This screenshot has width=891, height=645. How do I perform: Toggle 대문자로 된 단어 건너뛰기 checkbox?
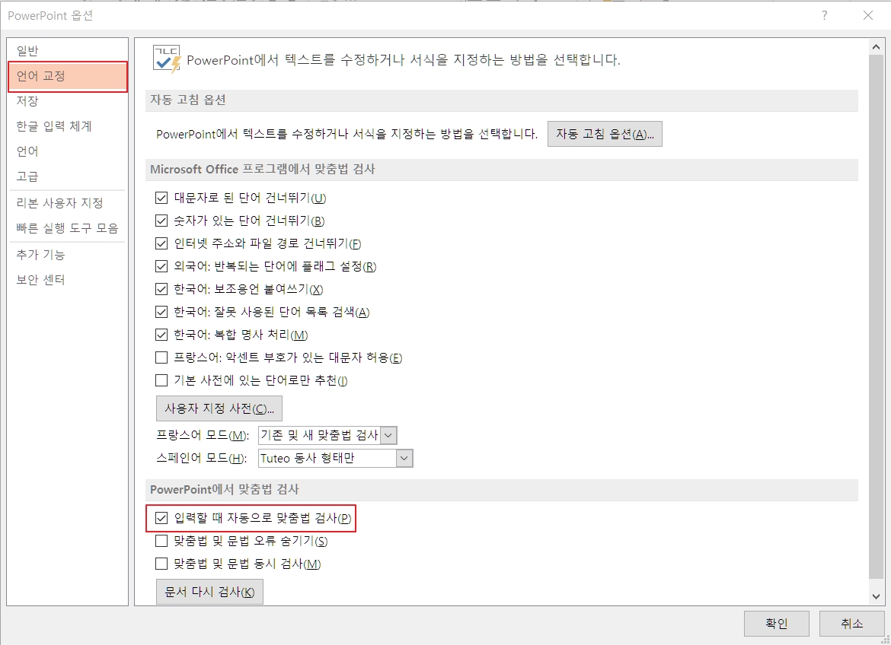click(x=161, y=198)
